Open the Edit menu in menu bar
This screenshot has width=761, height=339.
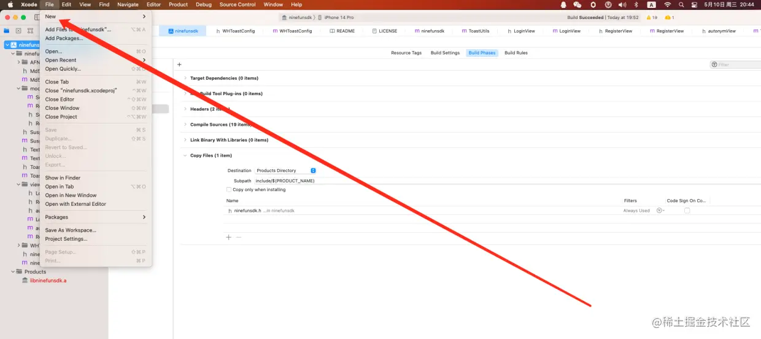point(66,4)
